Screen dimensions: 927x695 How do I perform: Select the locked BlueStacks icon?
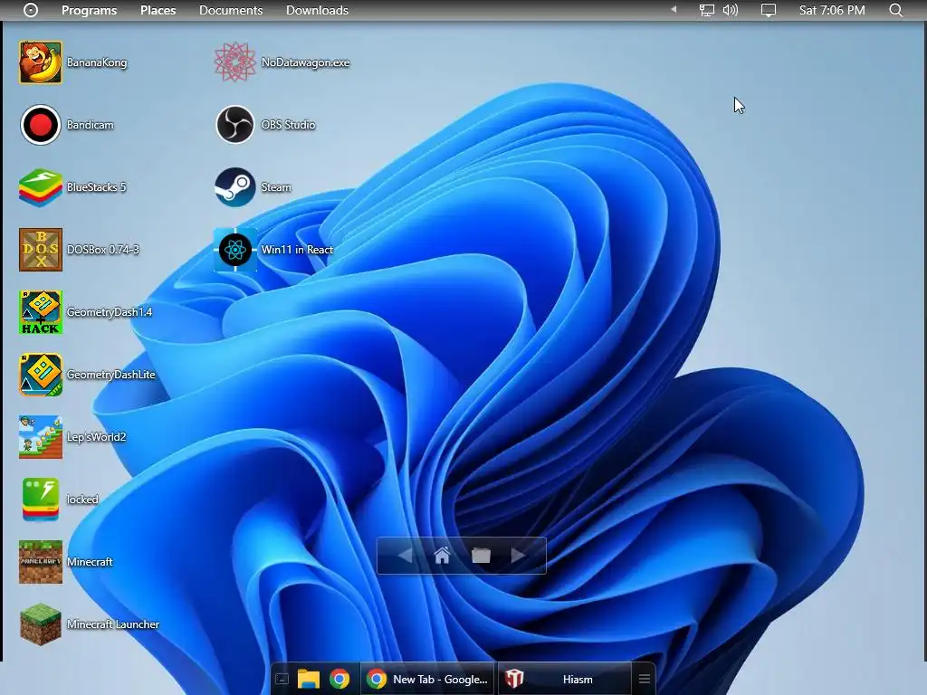pos(40,500)
